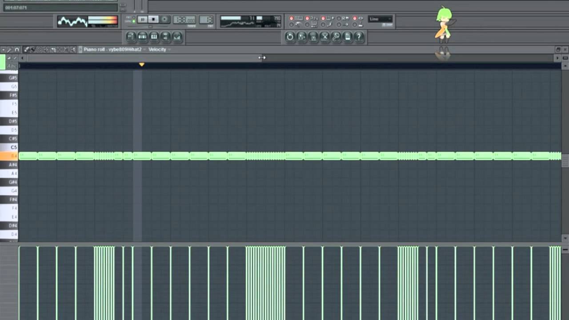Viewport: 569px width, 320px height.
Task: Select the Draw pencil tool in piano roll
Action: 26,49
